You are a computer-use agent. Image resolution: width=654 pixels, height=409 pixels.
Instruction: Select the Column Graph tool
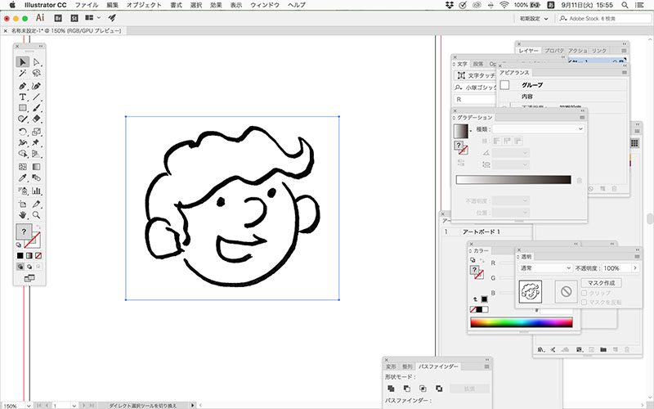click(x=36, y=191)
